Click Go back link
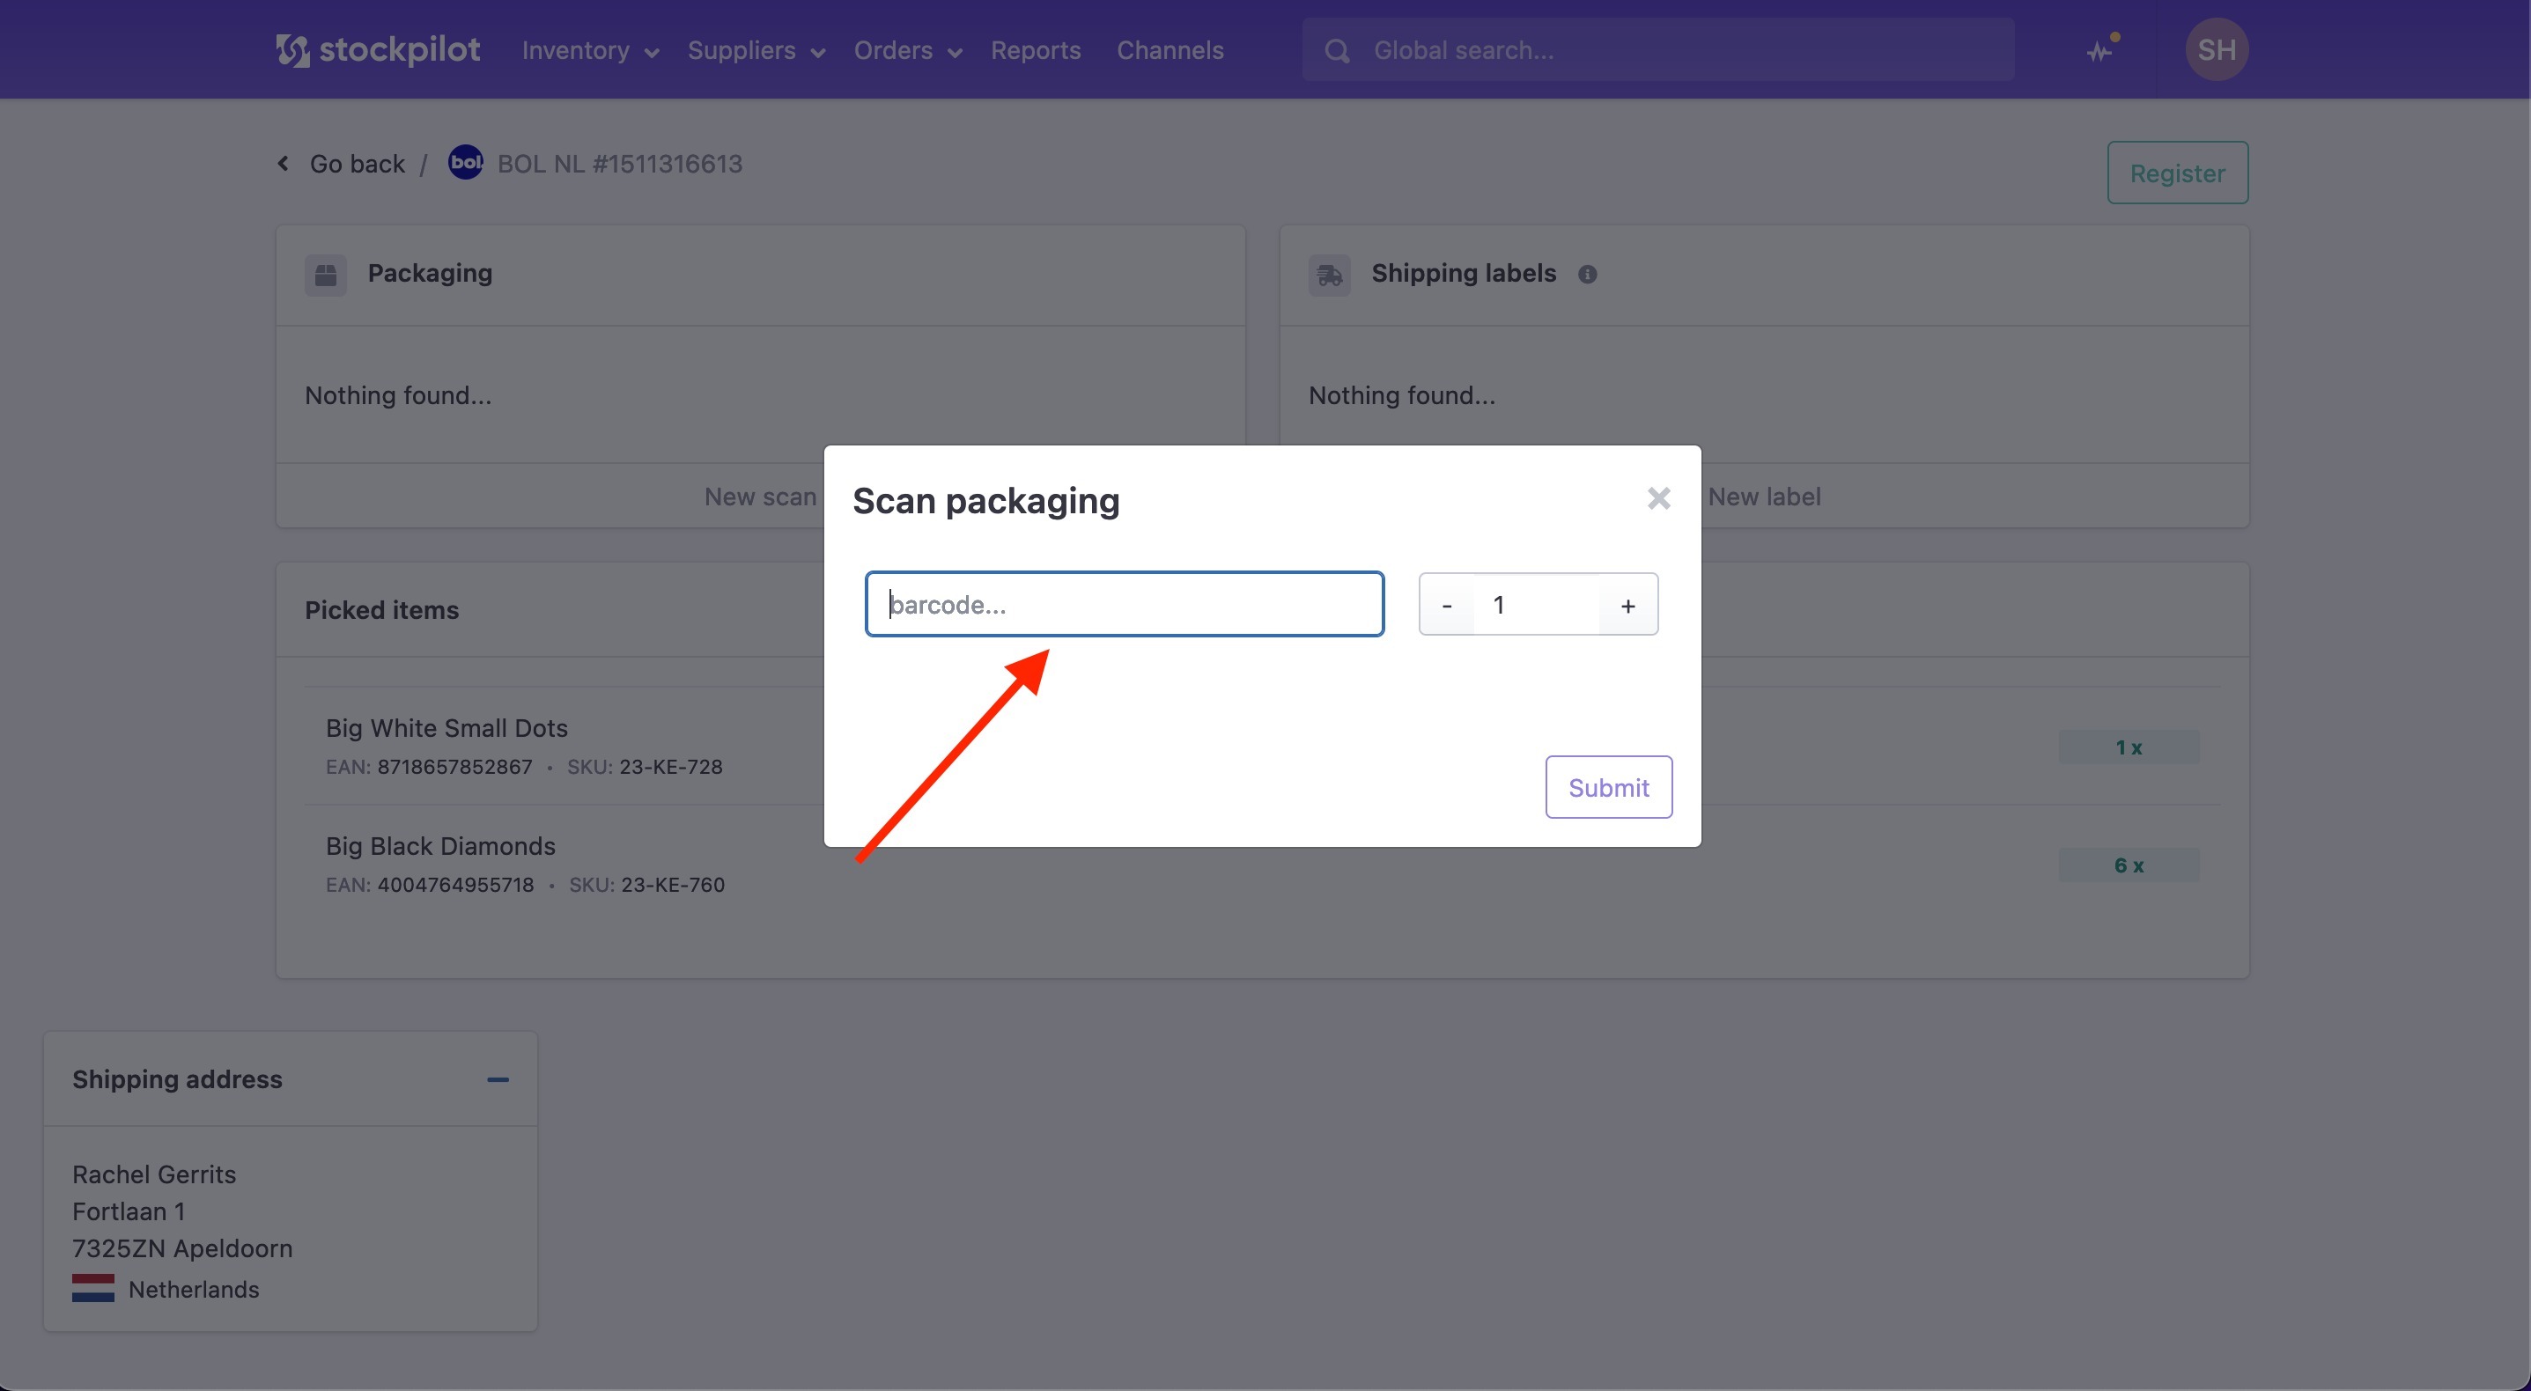This screenshot has width=2531, height=1391. (358, 164)
